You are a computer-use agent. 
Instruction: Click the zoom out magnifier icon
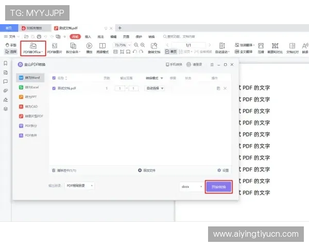pyautogui.click(x=136, y=45)
